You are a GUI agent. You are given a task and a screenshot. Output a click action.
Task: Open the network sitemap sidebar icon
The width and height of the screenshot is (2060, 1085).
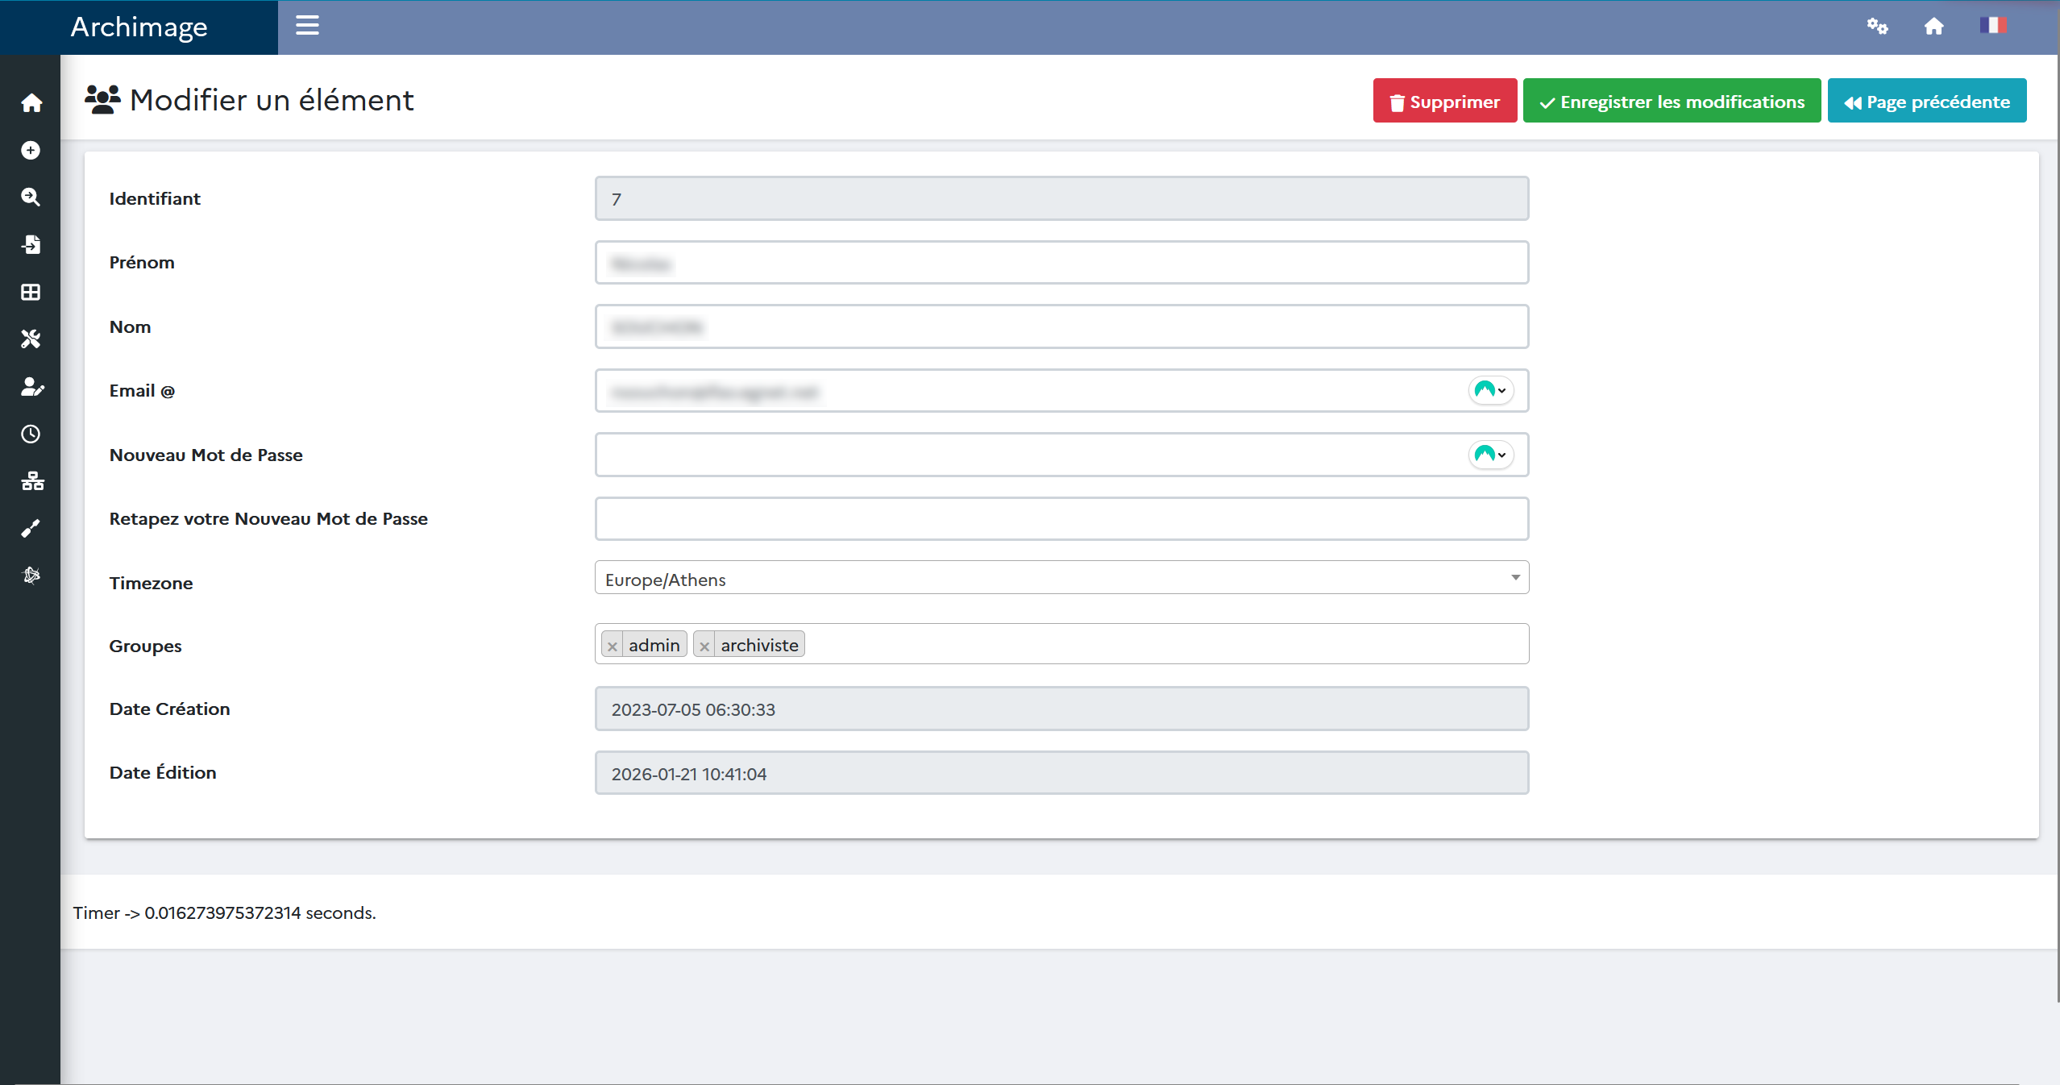(x=31, y=481)
